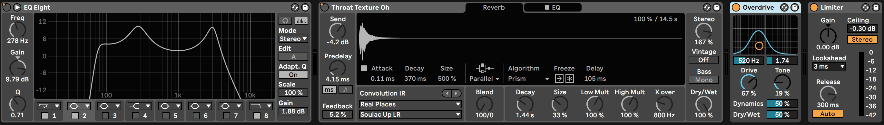This screenshot has height=125, width=884.
Task: Enable EQ band 5
Action: coord(166,116)
